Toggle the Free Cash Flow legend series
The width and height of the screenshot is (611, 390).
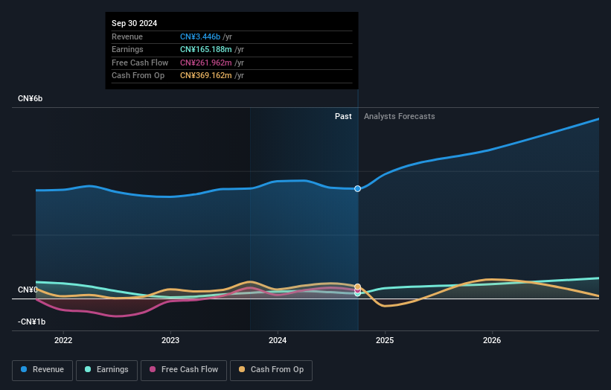pos(184,370)
